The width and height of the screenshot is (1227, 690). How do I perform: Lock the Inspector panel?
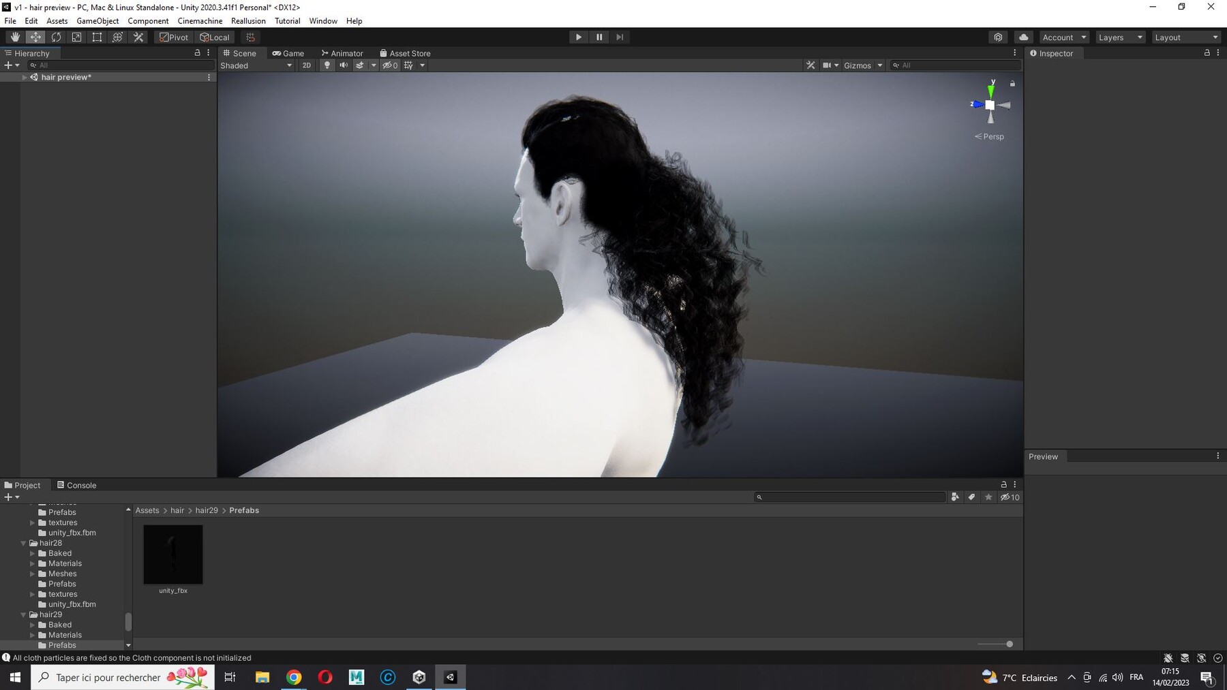coord(1207,52)
